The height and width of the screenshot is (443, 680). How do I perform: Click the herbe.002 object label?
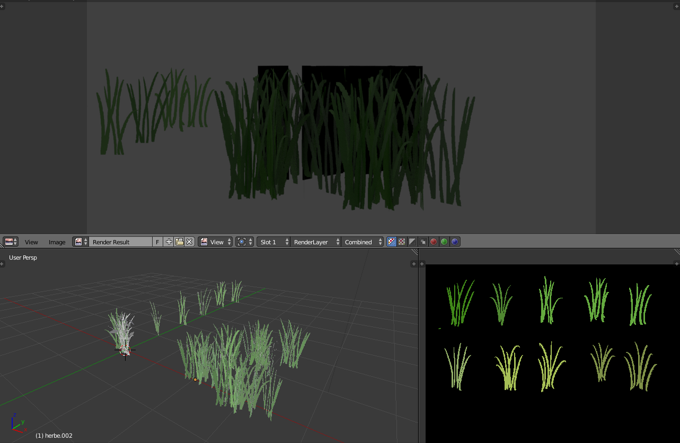54,436
